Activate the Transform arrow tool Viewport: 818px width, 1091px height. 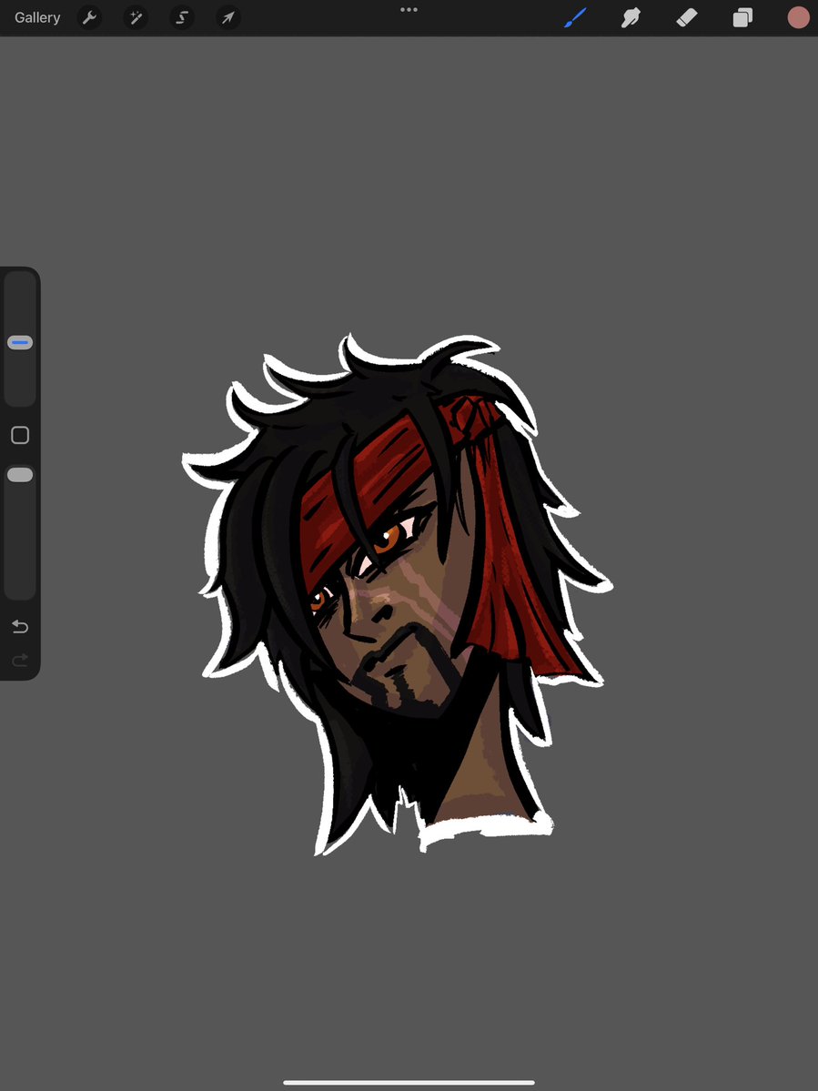click(228, 17)
